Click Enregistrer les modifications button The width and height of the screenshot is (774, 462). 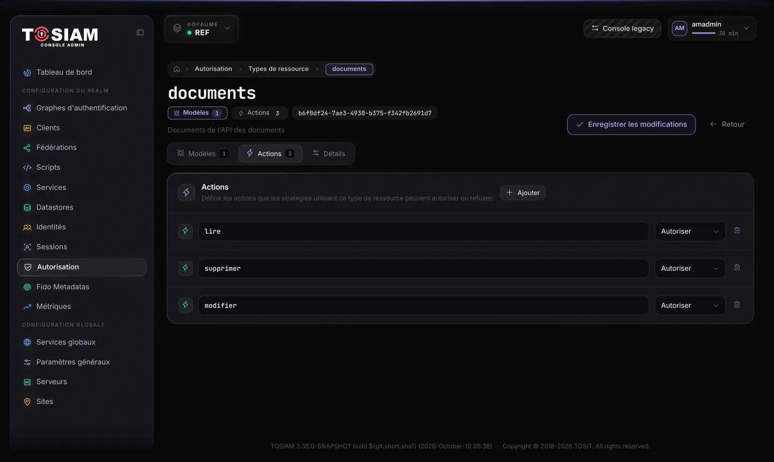coord(631,125)
